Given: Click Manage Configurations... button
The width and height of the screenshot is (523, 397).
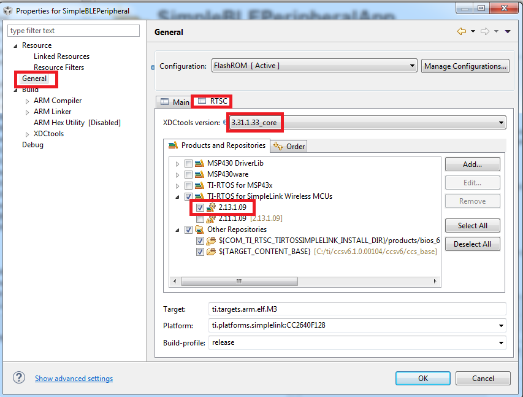Looking at the screenshot, I should pos(465,66).
